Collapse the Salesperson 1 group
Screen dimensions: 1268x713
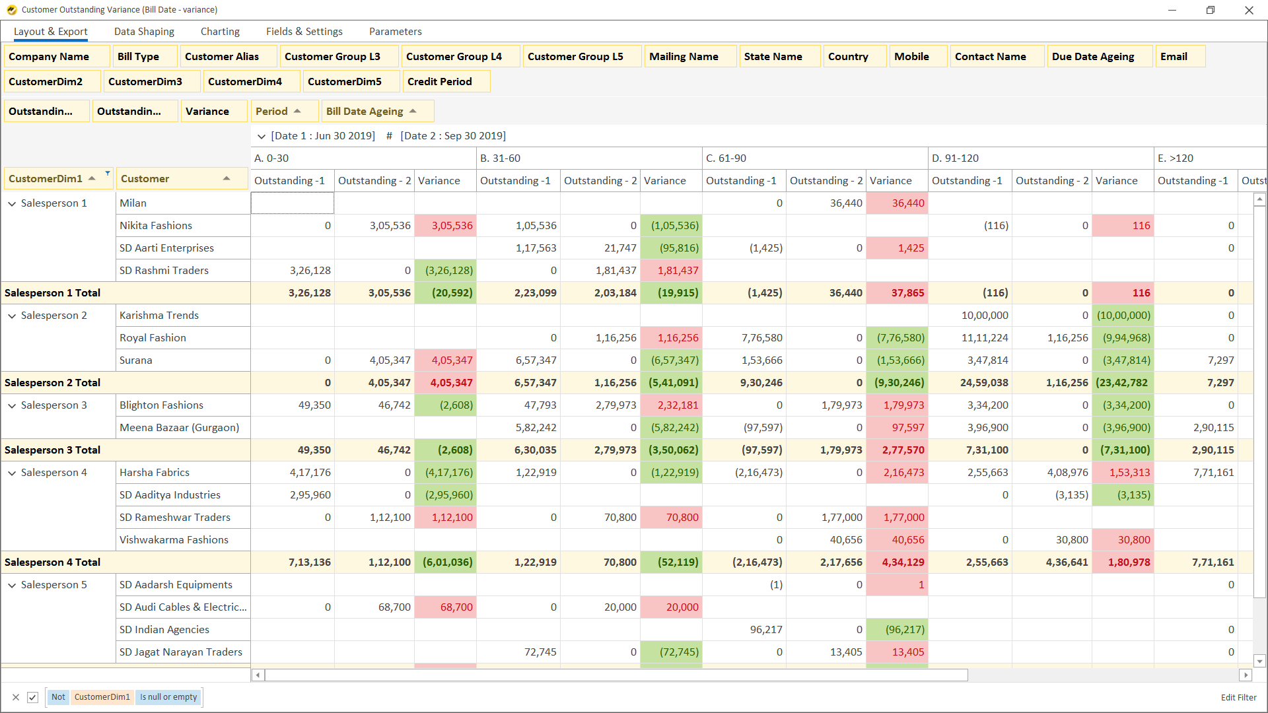[x=11, y=203]
